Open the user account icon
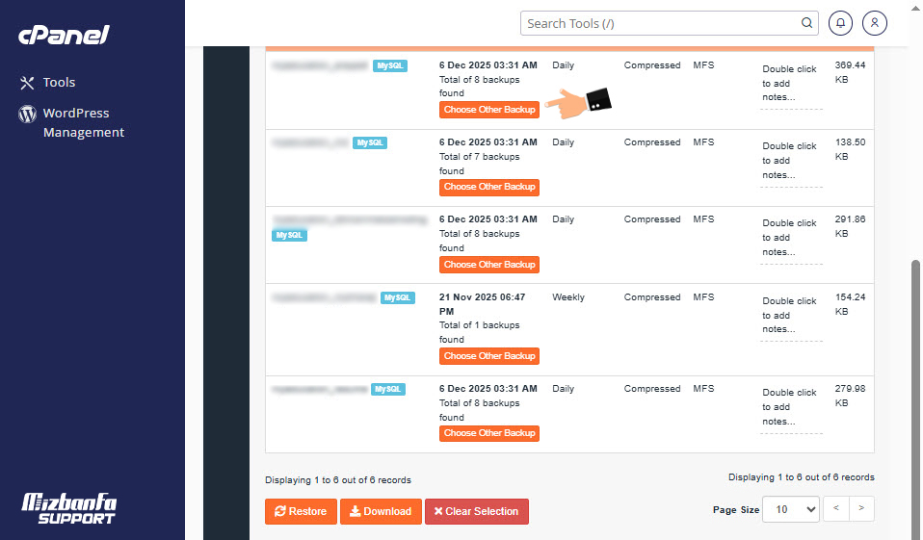Screen dimensions: 923x540 pos(874,23)
